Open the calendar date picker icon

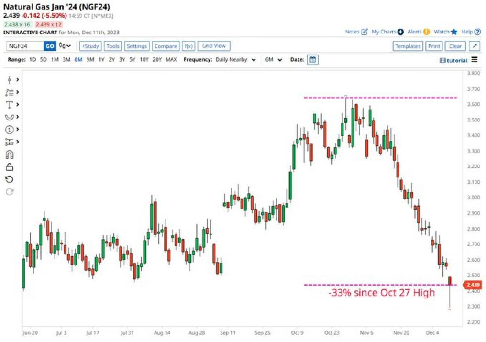click(312, 60)
